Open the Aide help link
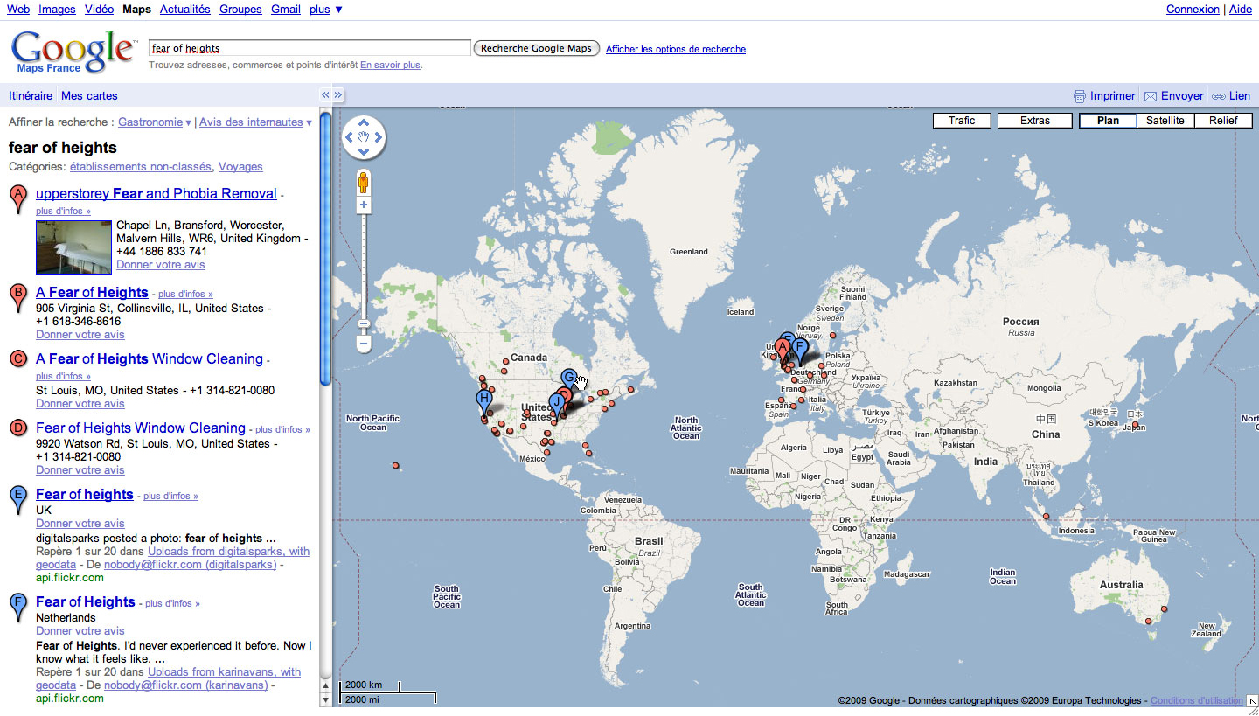The height and width of the screenshot is (716, 1259). click(1241, 10)
